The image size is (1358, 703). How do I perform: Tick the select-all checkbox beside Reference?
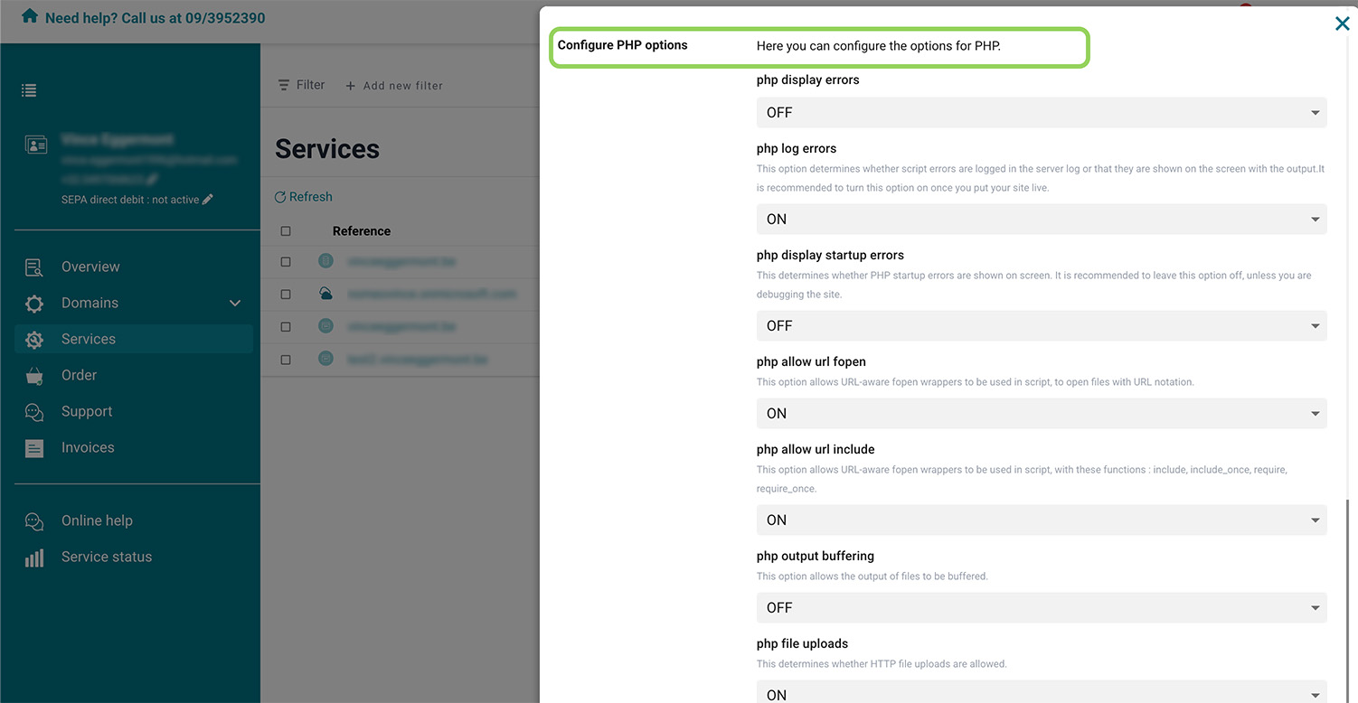click(x=286, y=231)
